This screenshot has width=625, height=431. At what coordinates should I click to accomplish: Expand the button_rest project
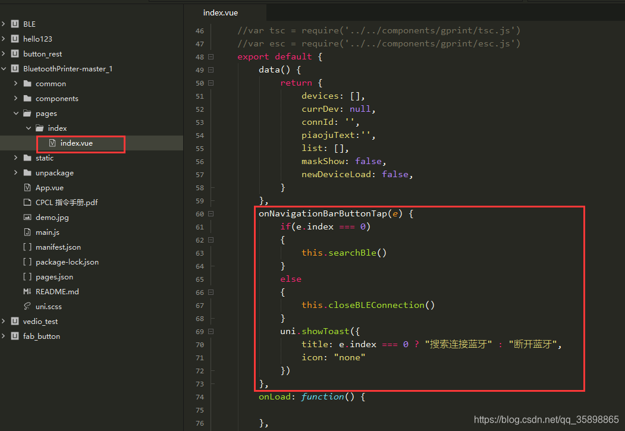coord(4,54)
